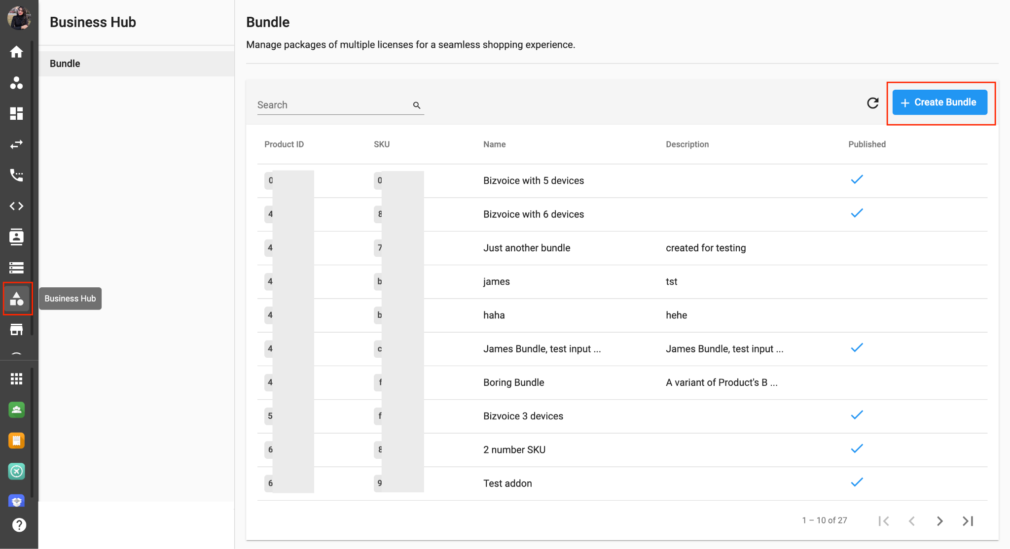Go to previous page of bundles
This screenshot has width=1010, height=549.
click(912, 521)
